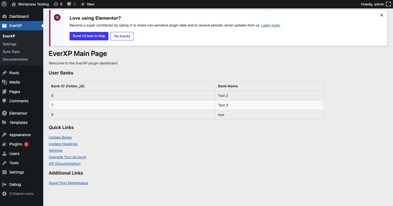Click the Tools wrench icon
393x206 pixels.
point(4,163)
